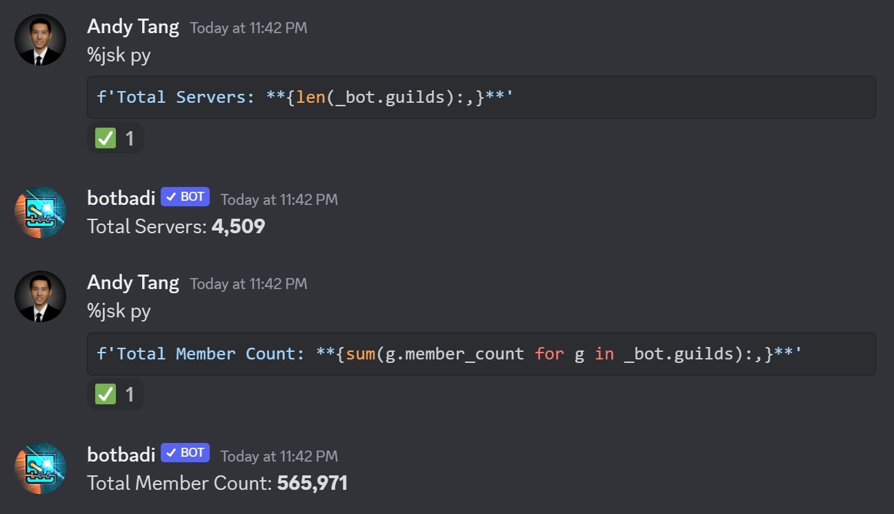Click Andy Tang's avatar beside the Member Count command
The height and width of the screenshot is (514, 894).
pyautogui.click(x=40, y=297)
